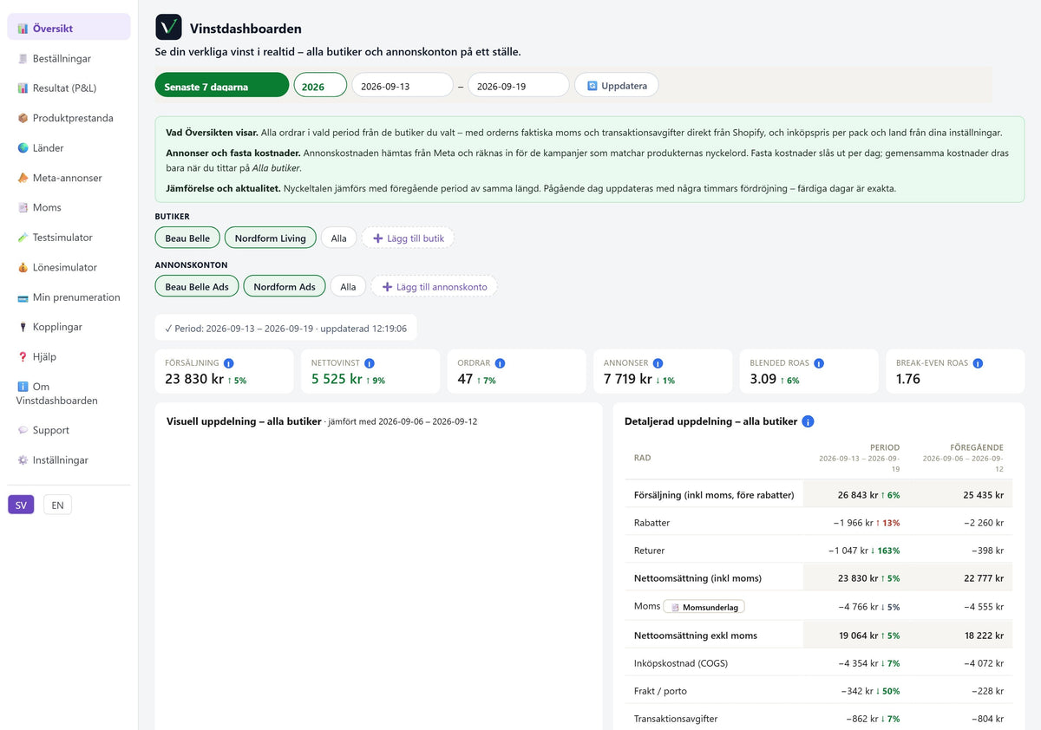Click the Nettoomsättning exkl moms row
Viewport: 1041px width, 730px height.
818,635
